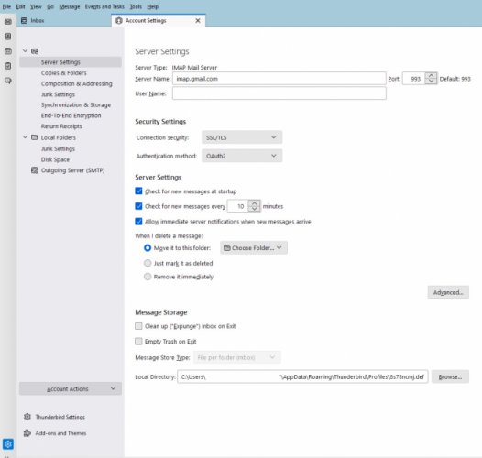Image resolution: width=482 pixels, height=458 pixels.
Task: Open Thunderbird Settings link
Action: pos(60,417)
